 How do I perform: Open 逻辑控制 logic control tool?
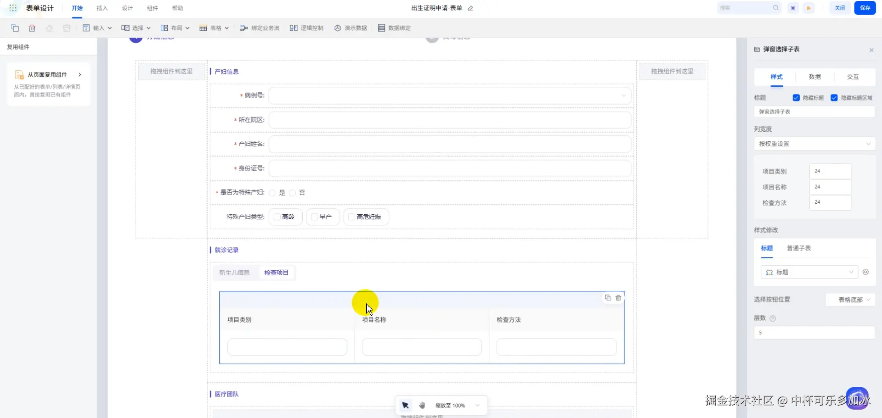coord(306,28)
